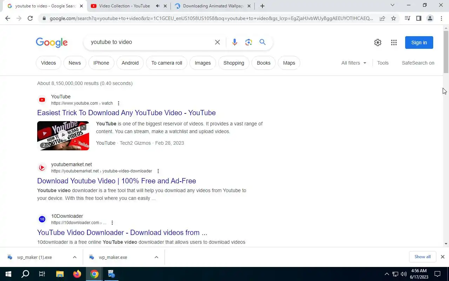
Task: Open Task View on taskbar
Action: point(42,274)
